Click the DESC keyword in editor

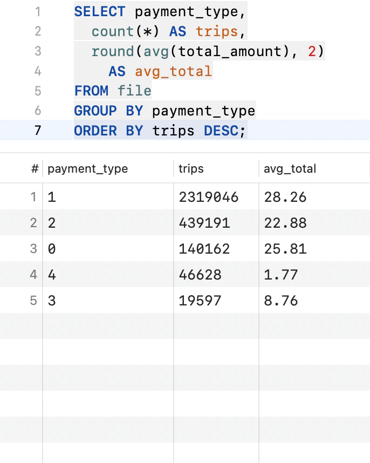coord(221,131)
